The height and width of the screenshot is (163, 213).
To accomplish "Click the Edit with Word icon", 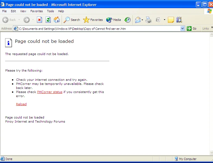I will click(x=158, y=20).
